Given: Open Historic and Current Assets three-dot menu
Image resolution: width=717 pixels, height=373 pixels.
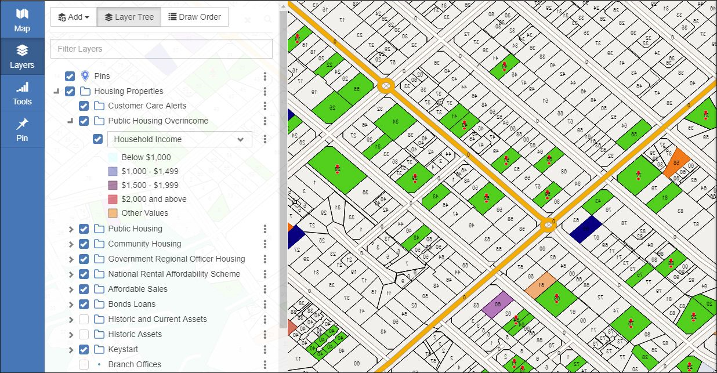Looking at the screenshot, I should (x=265, y=319).
